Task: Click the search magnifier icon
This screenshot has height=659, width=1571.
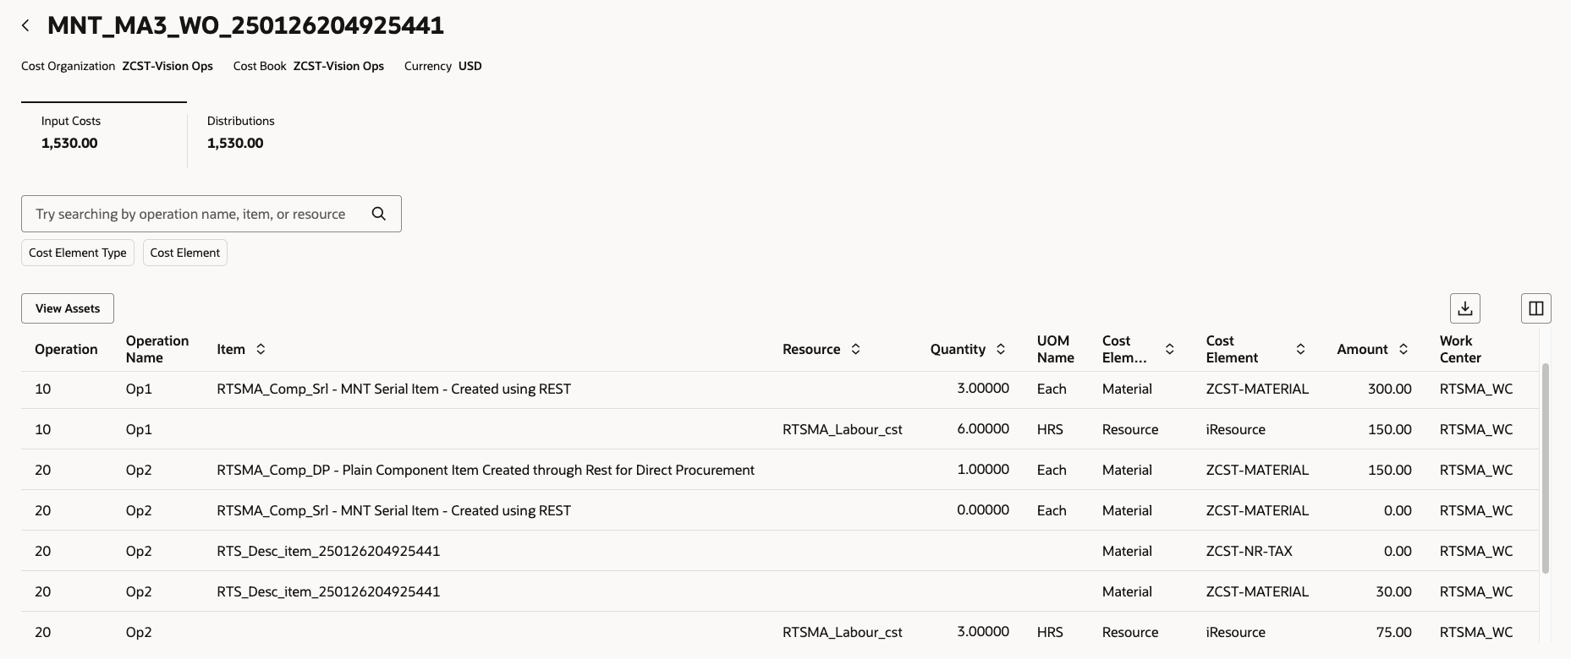Action: pos(377,213)
